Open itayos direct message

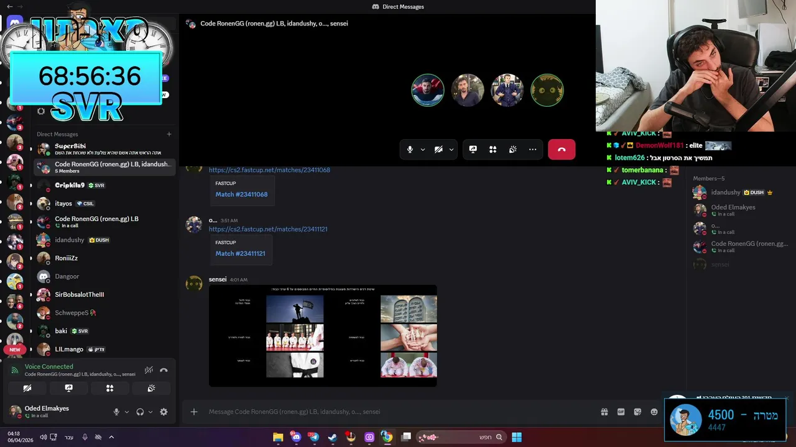pyautogui.click(x=103, y=204)
